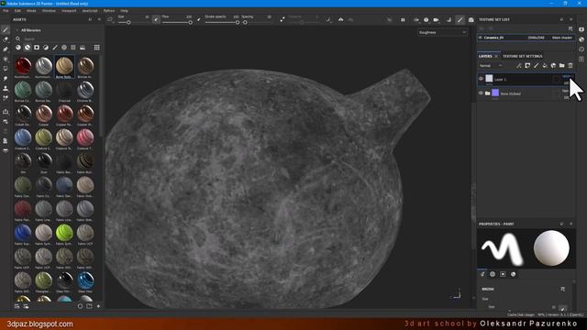587x330 pixels.
Task: Filter assets by smart masks icon
Action: 37,48
